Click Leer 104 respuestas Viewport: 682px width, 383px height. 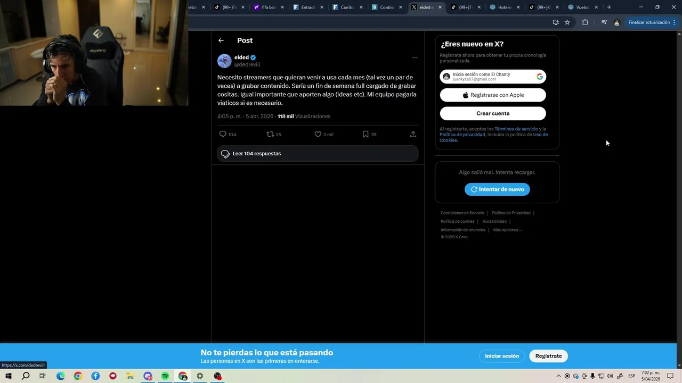(318, 154)
